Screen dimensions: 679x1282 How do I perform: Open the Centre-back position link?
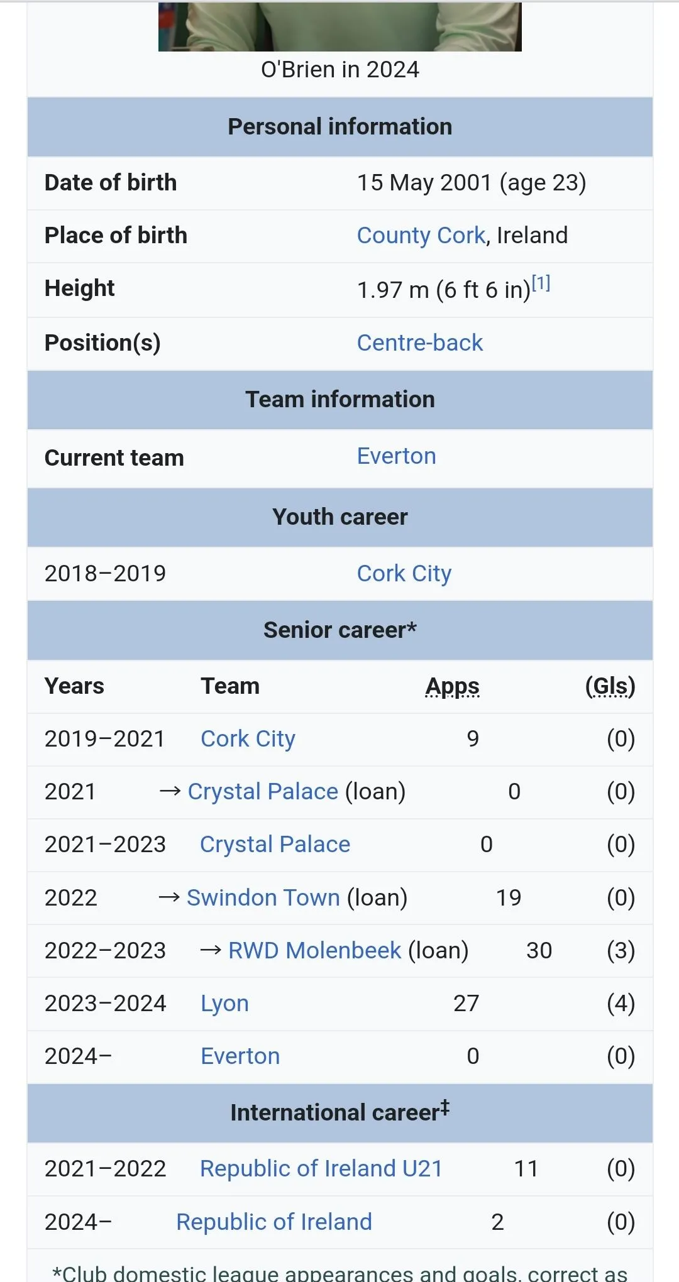(x=419, y=343)
